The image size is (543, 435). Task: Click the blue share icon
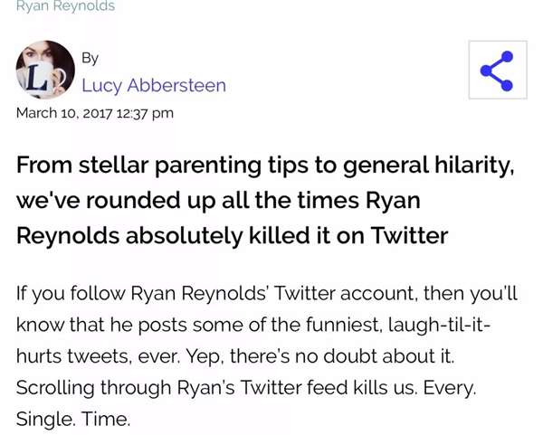point(497,71)
